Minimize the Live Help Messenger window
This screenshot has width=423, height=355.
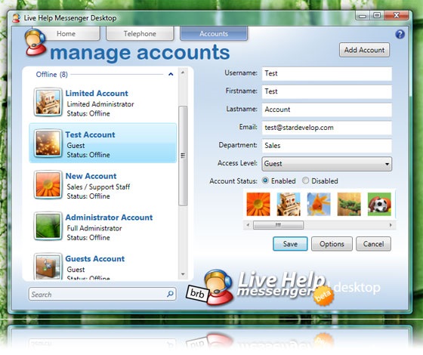[363, 16]
